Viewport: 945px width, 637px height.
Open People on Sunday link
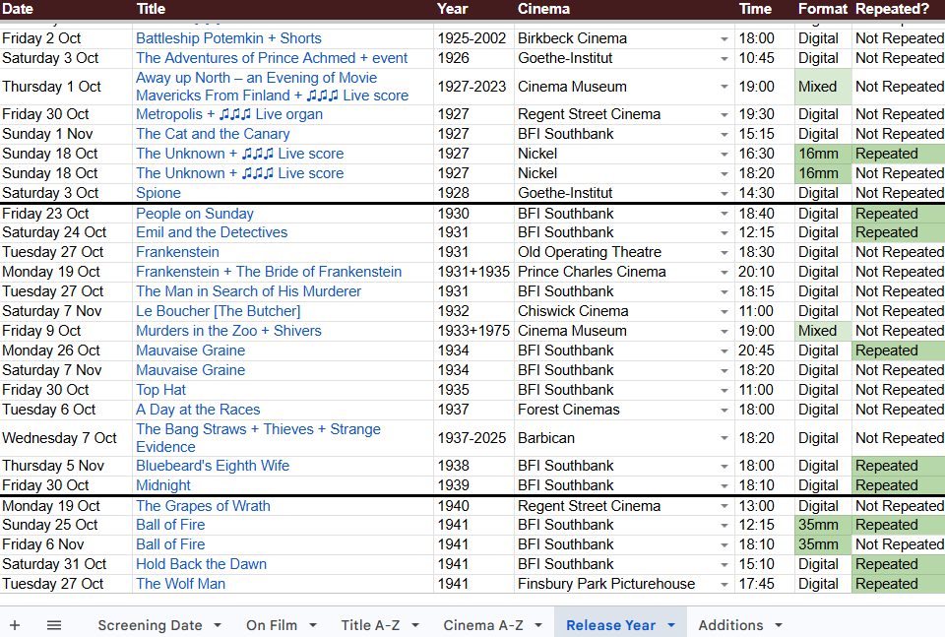click(195, 214)
